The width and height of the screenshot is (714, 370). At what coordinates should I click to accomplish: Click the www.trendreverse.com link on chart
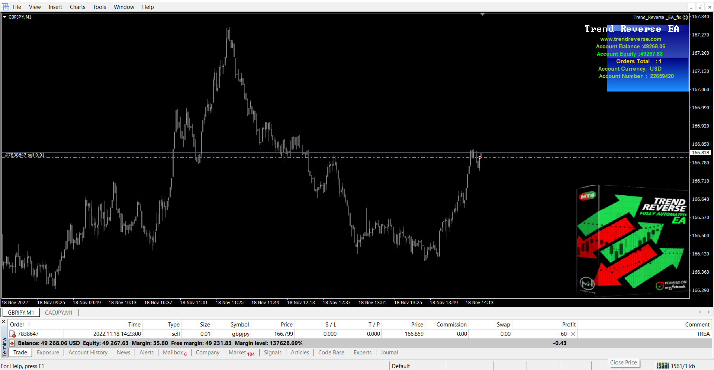click(x=630, y=39)
